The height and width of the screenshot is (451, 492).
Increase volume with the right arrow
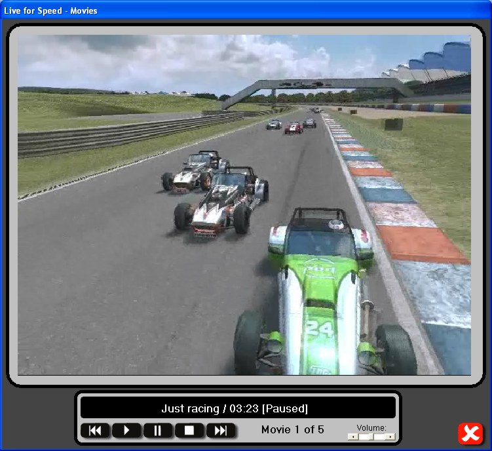(390, 437)
